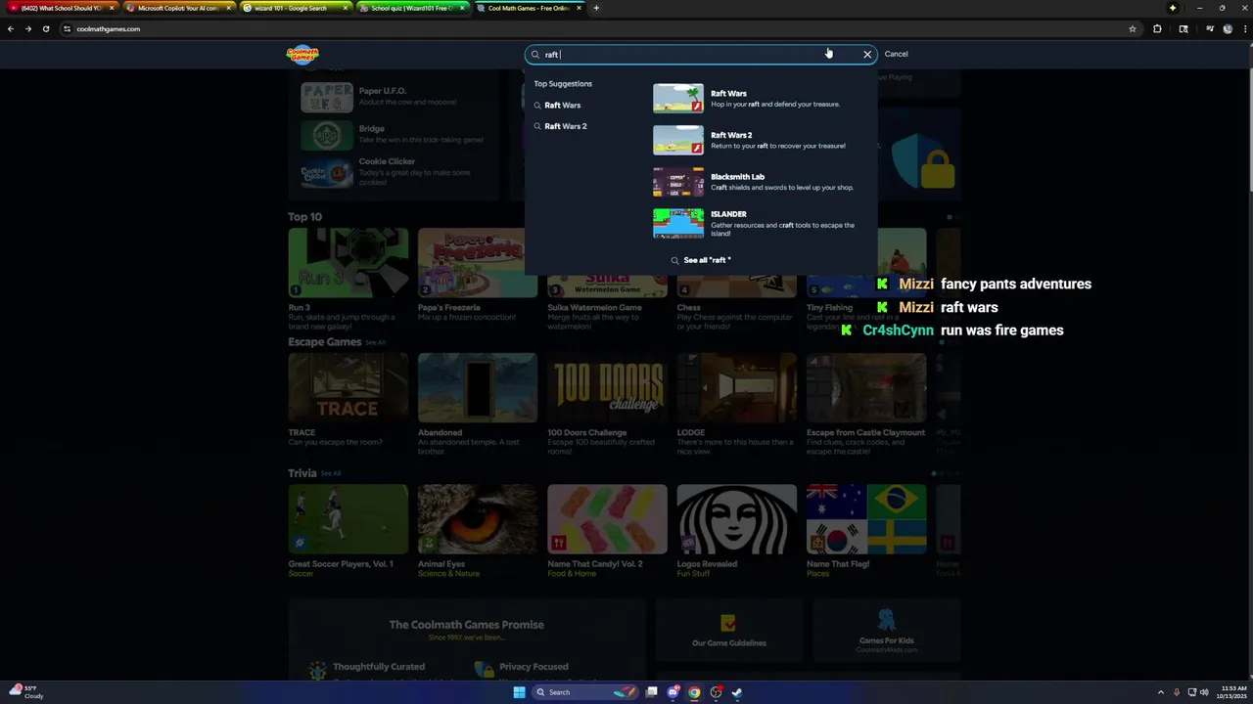Open the 'Games For Kids' link
This screenshot has height=704, width=1253.
(x=886, y=632)
